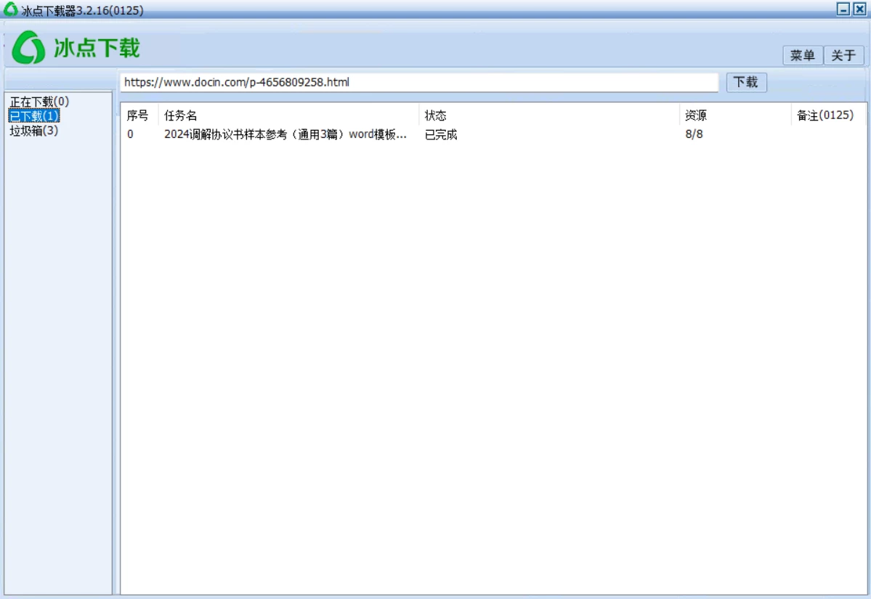Focus the URL input field with docin link

coord(419,82)
